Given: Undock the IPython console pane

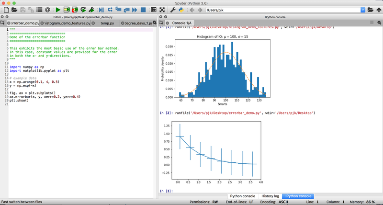Looking at the screenshot, I should 165,17.
